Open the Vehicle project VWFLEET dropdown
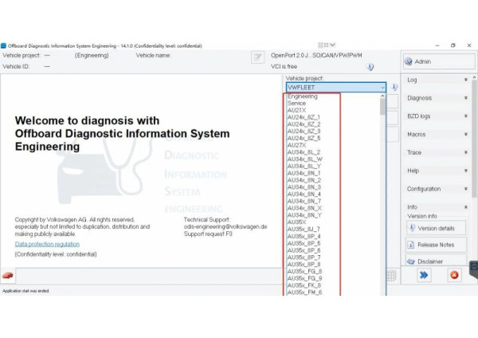 click(335, 87)
